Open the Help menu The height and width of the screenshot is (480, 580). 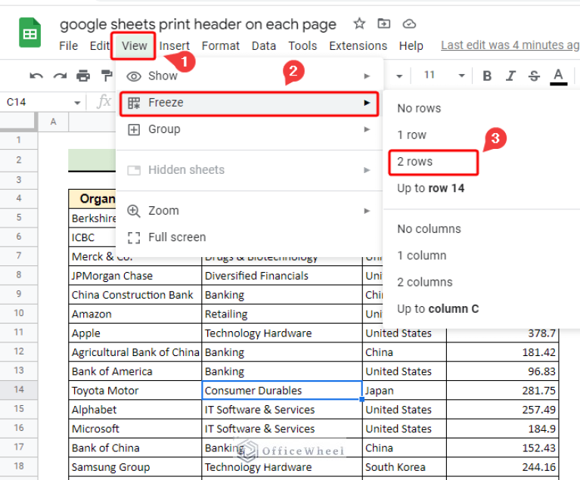click(x=411, y=46)
